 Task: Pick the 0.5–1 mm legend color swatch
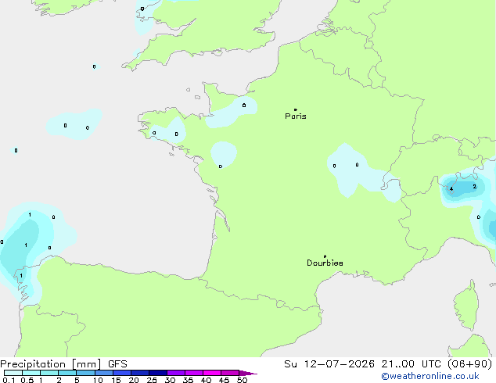31,373
